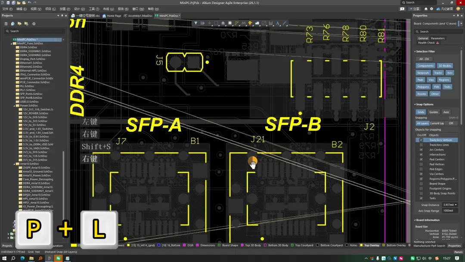Click the Top Overlay yellow layer swatch
The width and height of the screenshot is (465, 262).
(361, 245)
